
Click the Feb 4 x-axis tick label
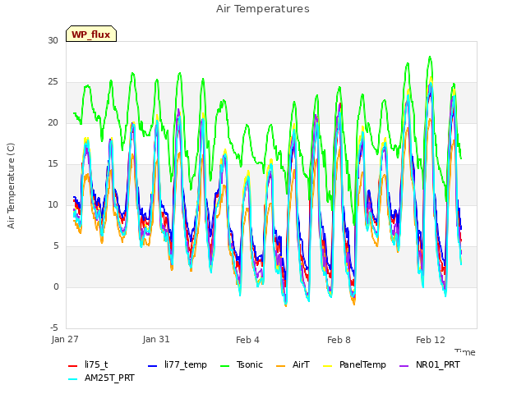[247, 340]
